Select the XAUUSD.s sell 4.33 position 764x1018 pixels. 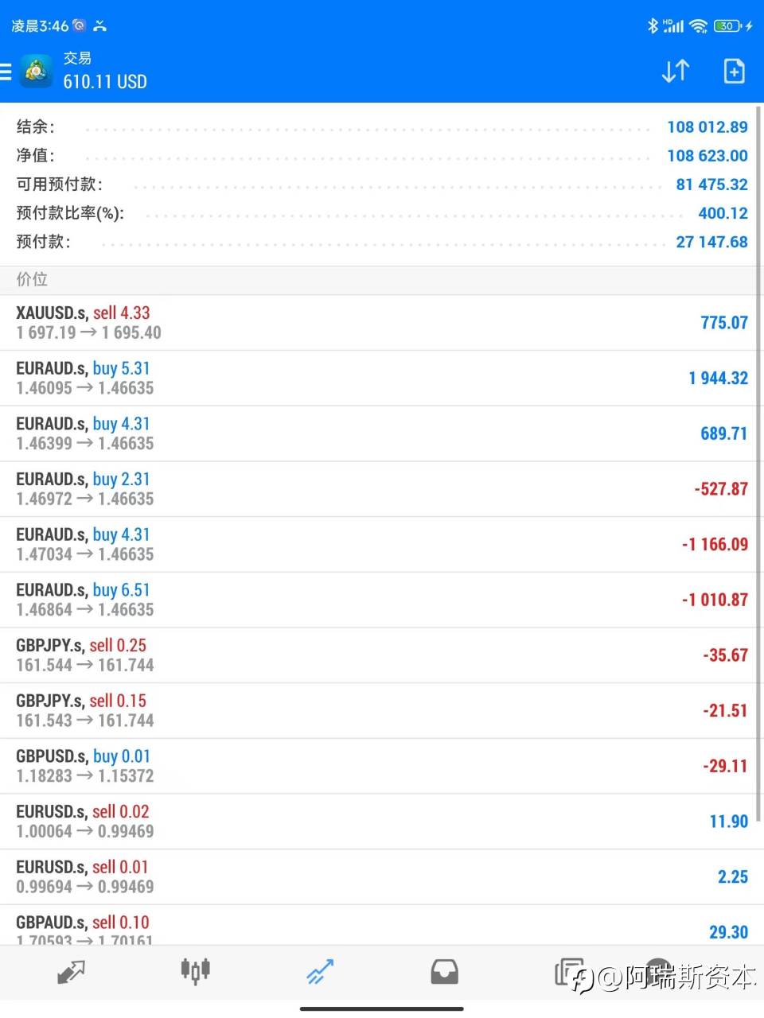click(x=382, y=323)
